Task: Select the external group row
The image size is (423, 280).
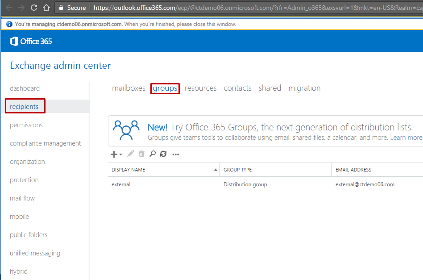Action: pos(265,184)
